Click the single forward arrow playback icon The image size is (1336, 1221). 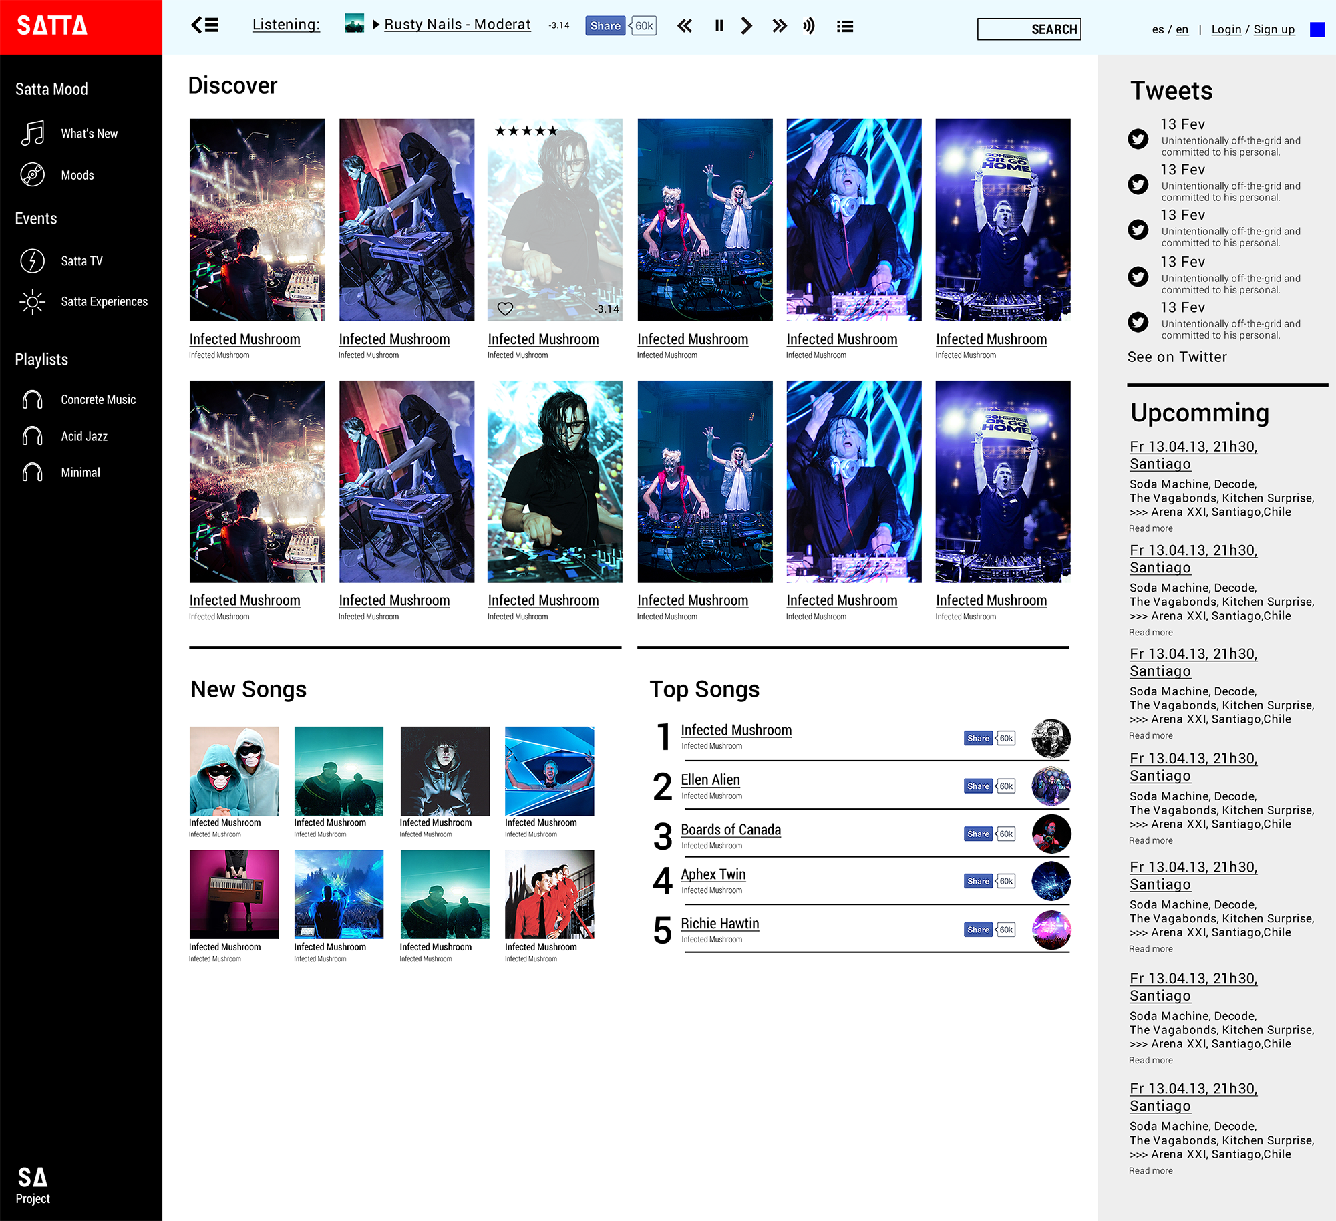(747, 26)
